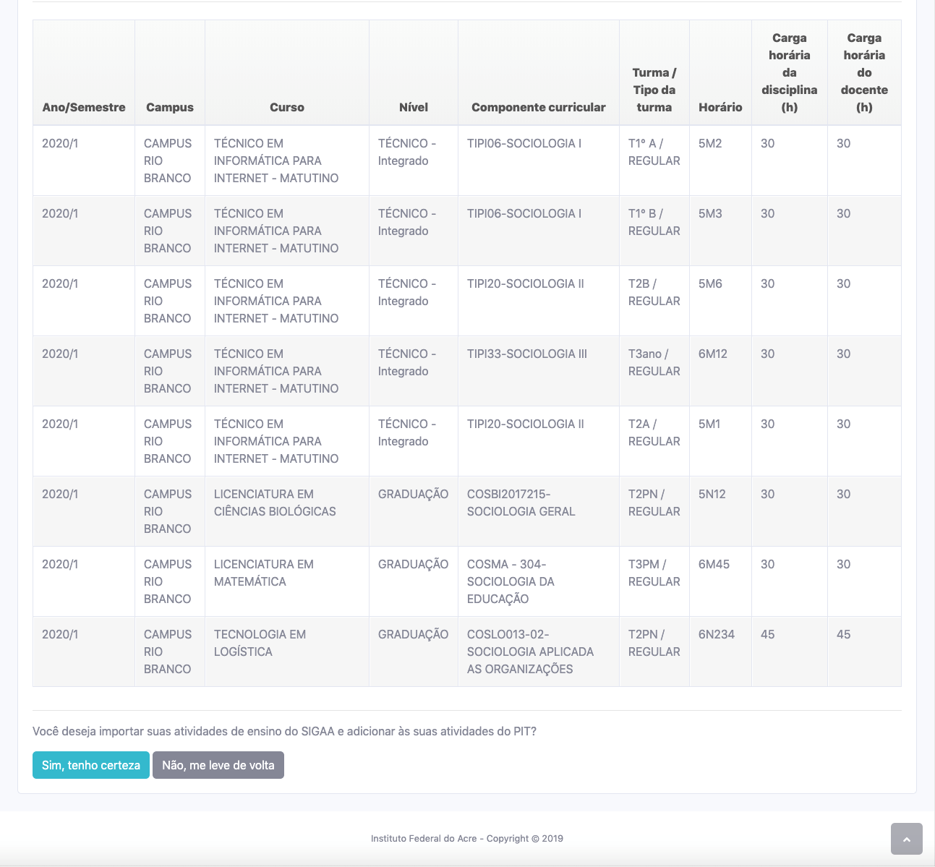Select the 'T1º A / REGULAR' class cell
Image resolution: width=935 pixels, height=867 pixels.
coord(654,152)
